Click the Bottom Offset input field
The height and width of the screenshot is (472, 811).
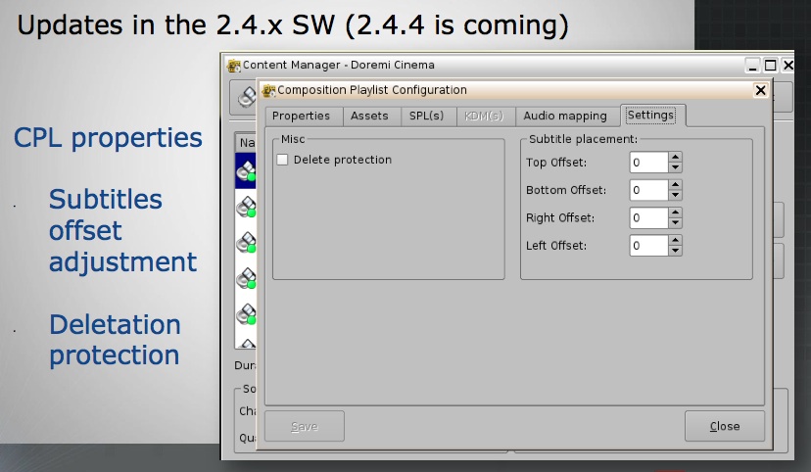[x=648, y=190]
